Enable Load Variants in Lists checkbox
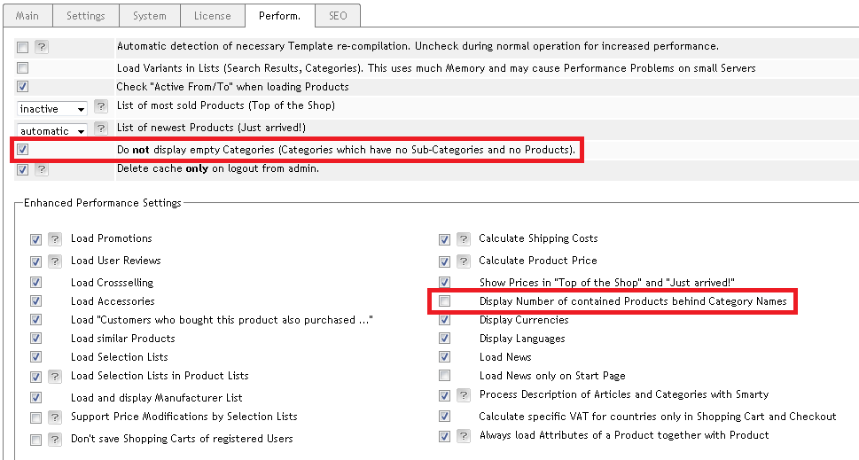The height and width of the screenshot is (460, 859). pos(23,68)
